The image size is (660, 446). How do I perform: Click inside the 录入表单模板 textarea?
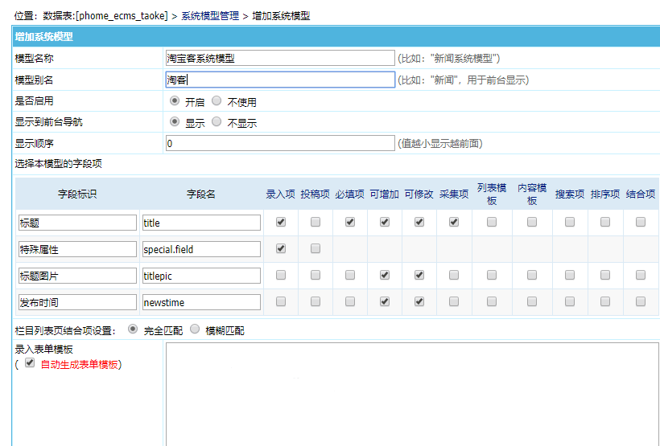(x=412, y=395)
